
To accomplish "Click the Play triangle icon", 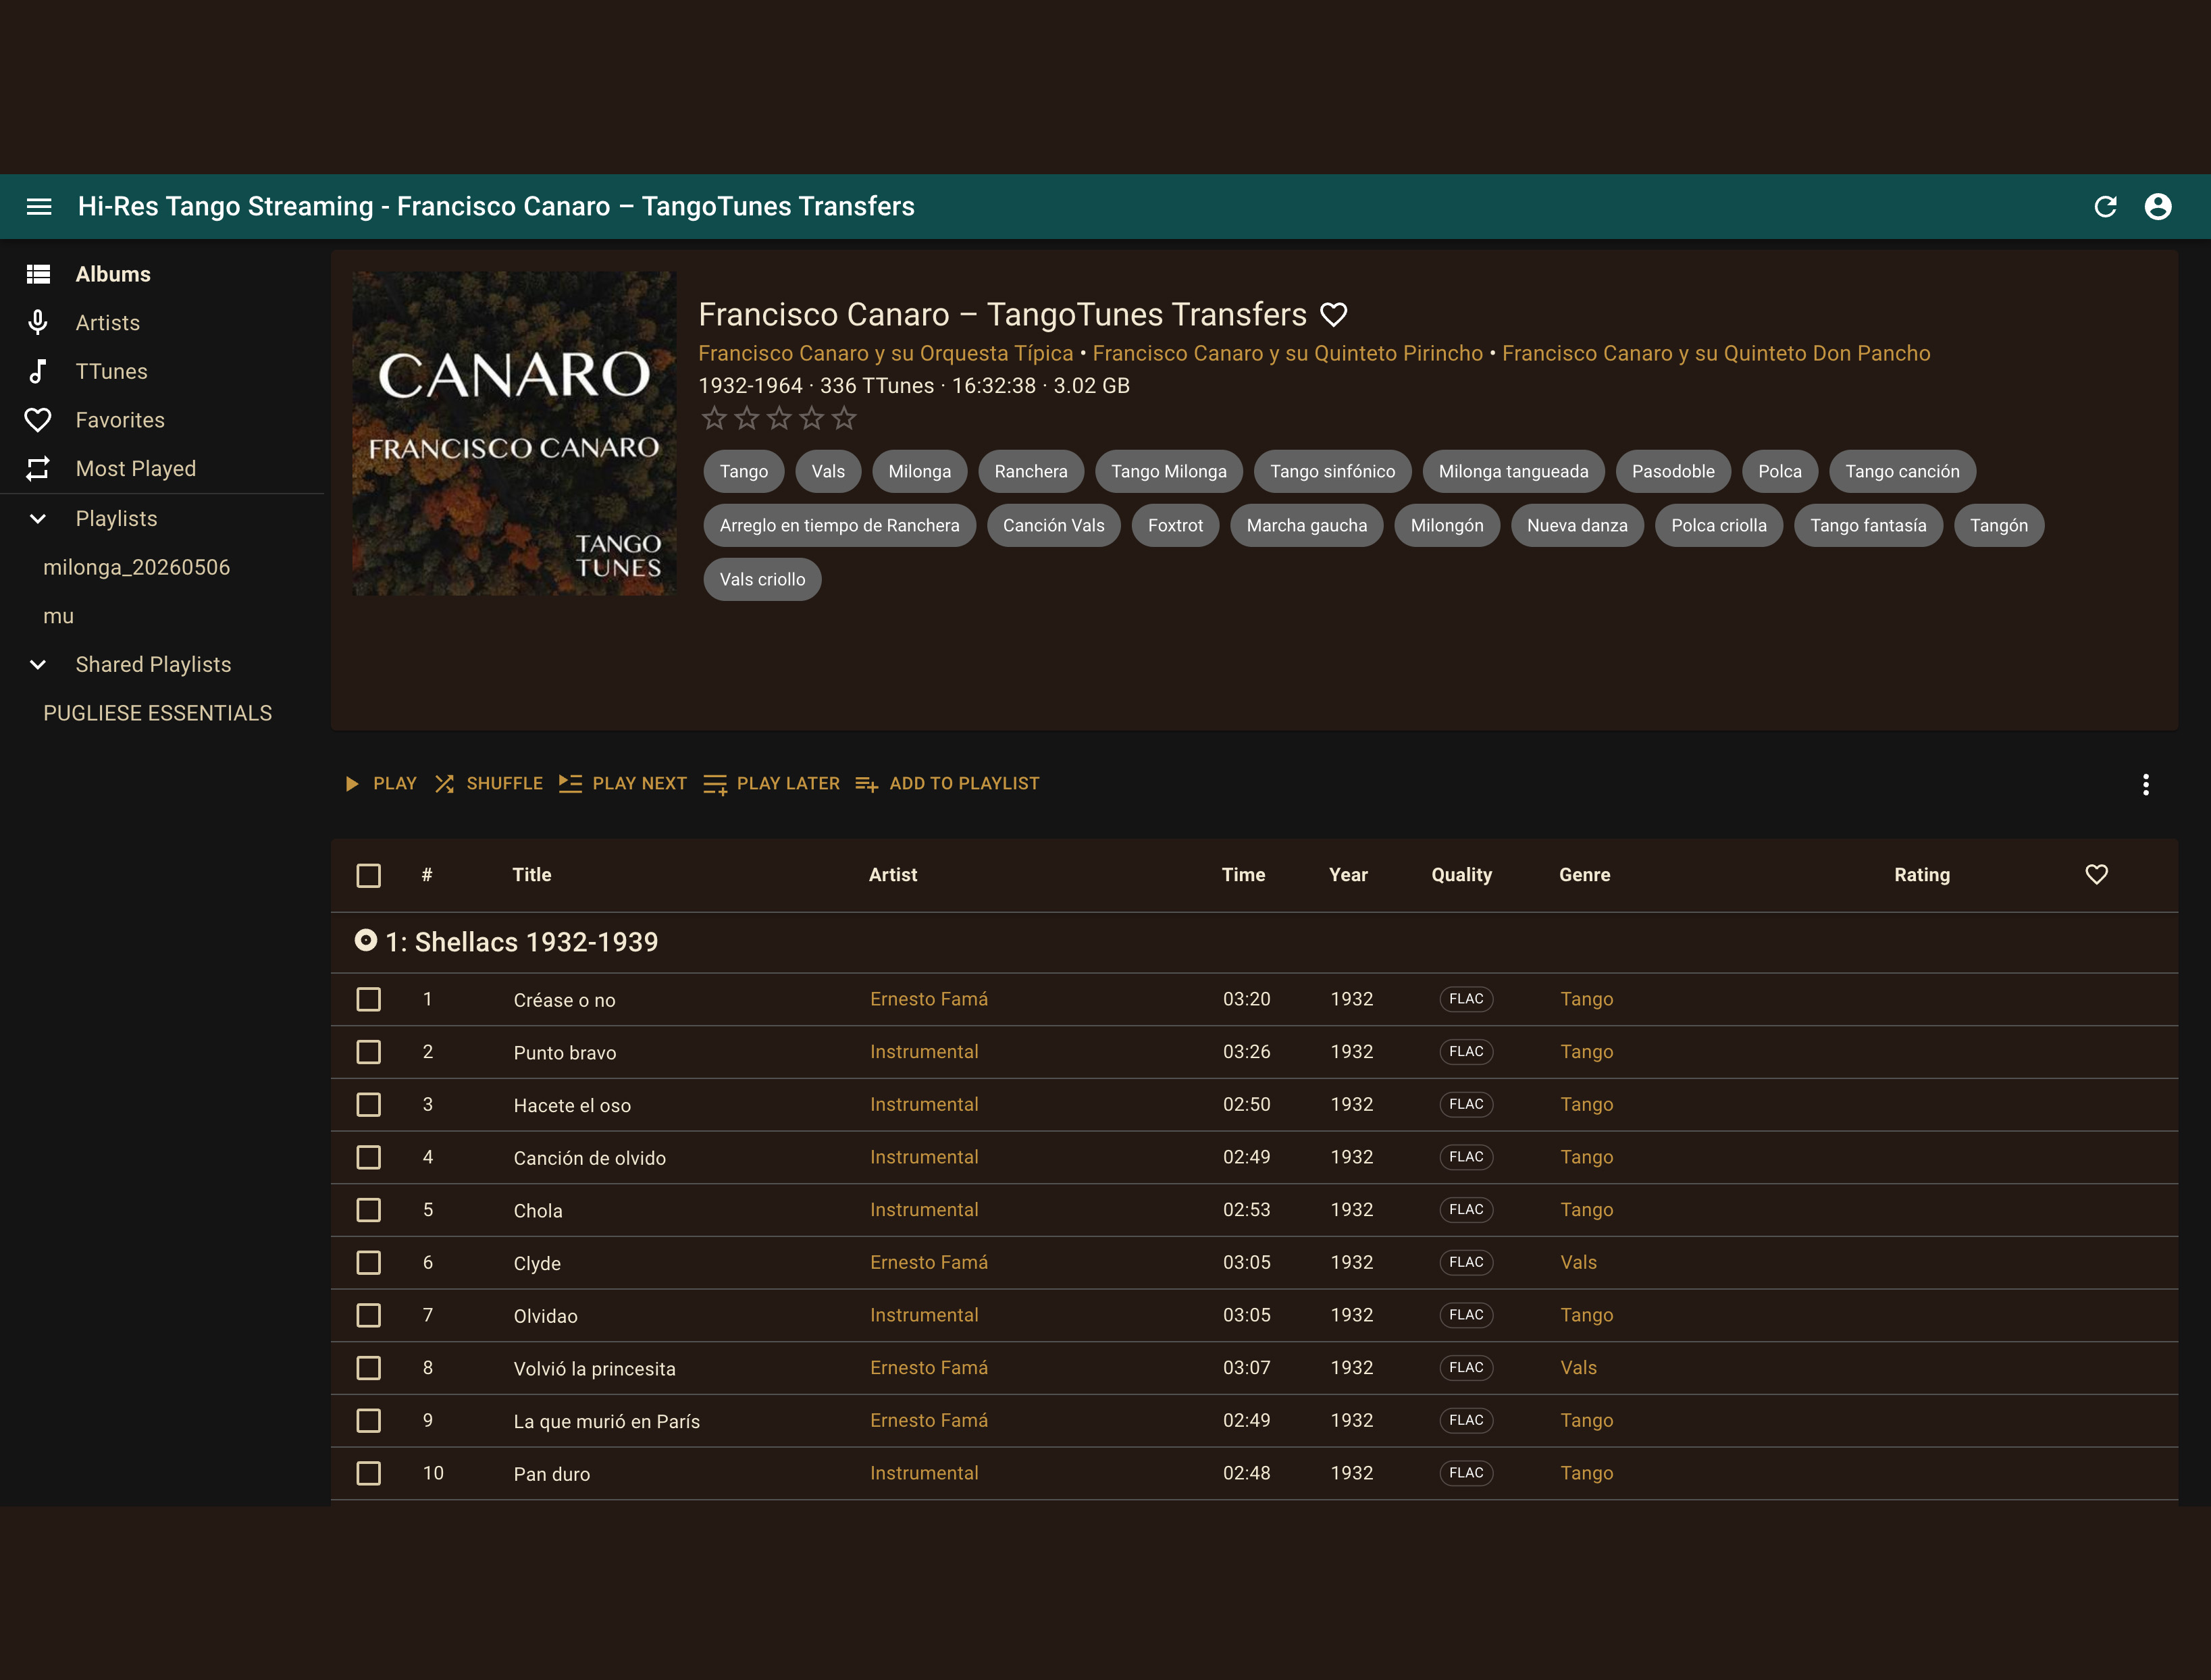I will [352, 784].
